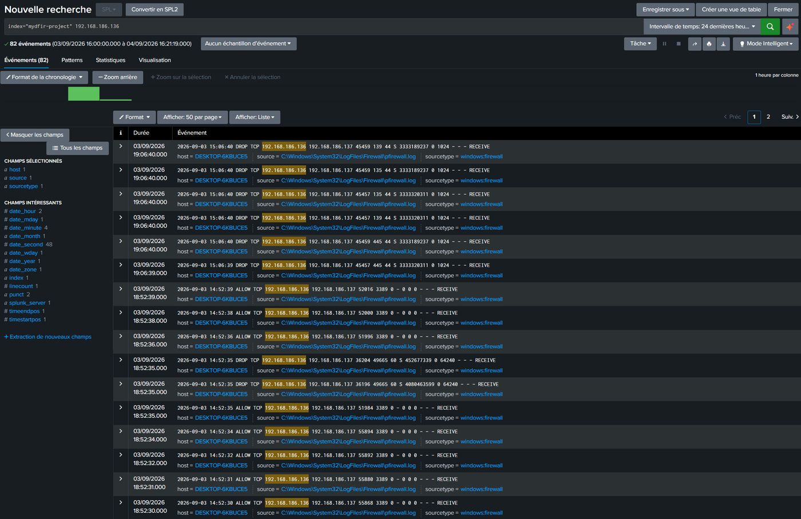Go to results page 2
Image resolution: width=801 pixels, height=519 pixels.
click(x=768, y=117)
